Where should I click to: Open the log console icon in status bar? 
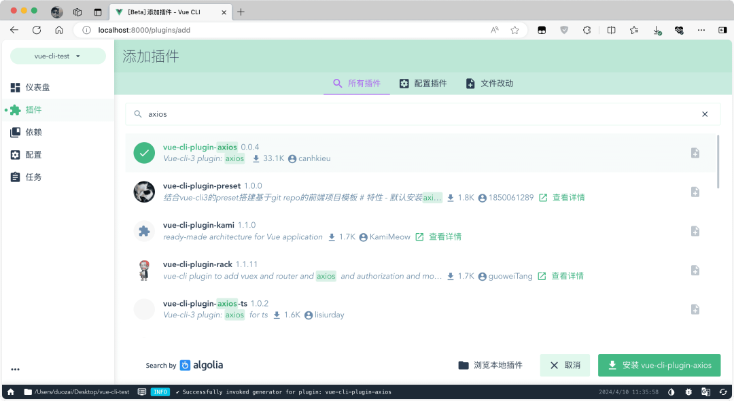(142, 392)
